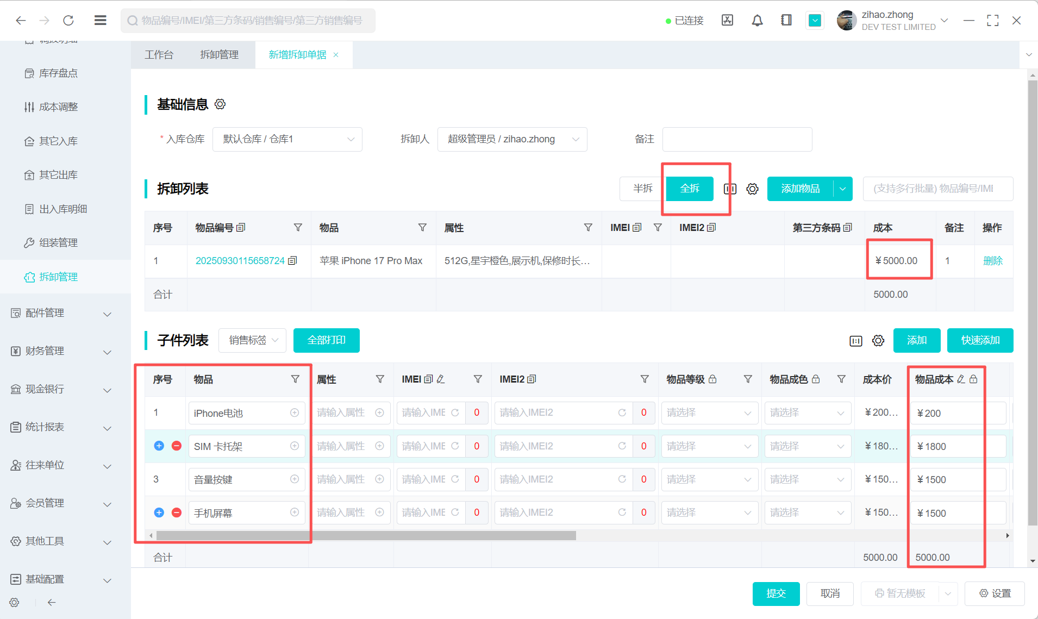1038x619 pixels.
Task: Toggle the hamburger menu to collapse sidebar
Action: pos(100,21)
